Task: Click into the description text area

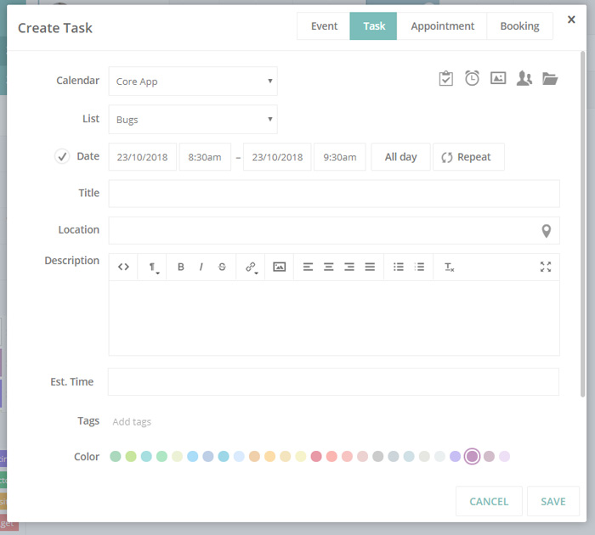Action: pyautogui.click(x=334, y=318)
